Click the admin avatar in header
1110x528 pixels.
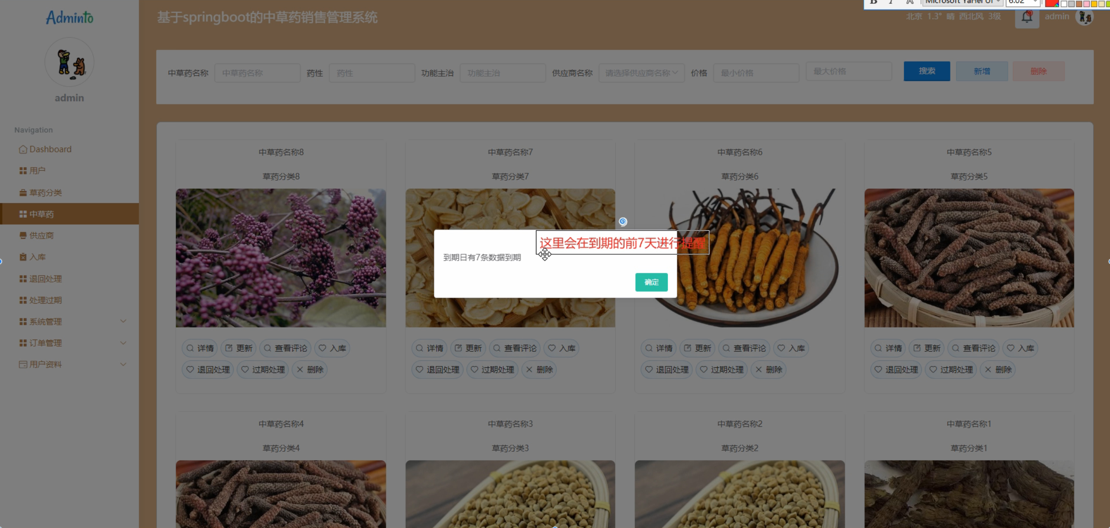[1084, 17]
